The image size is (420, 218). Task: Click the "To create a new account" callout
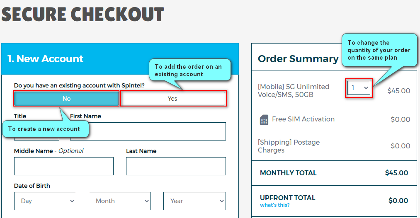point(44,129)
